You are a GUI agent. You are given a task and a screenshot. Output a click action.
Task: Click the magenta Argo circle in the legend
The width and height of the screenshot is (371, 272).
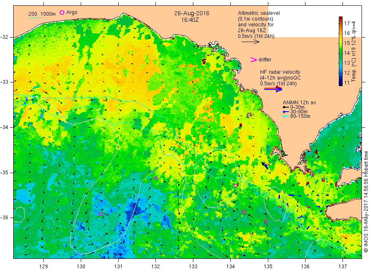(62, 12)
